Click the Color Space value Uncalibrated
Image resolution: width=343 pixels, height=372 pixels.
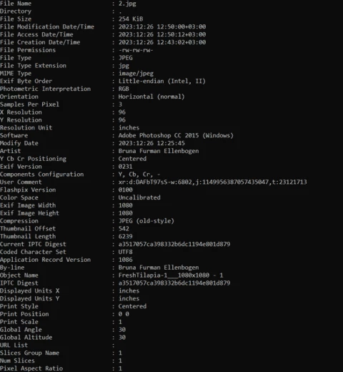pos(139,197)
